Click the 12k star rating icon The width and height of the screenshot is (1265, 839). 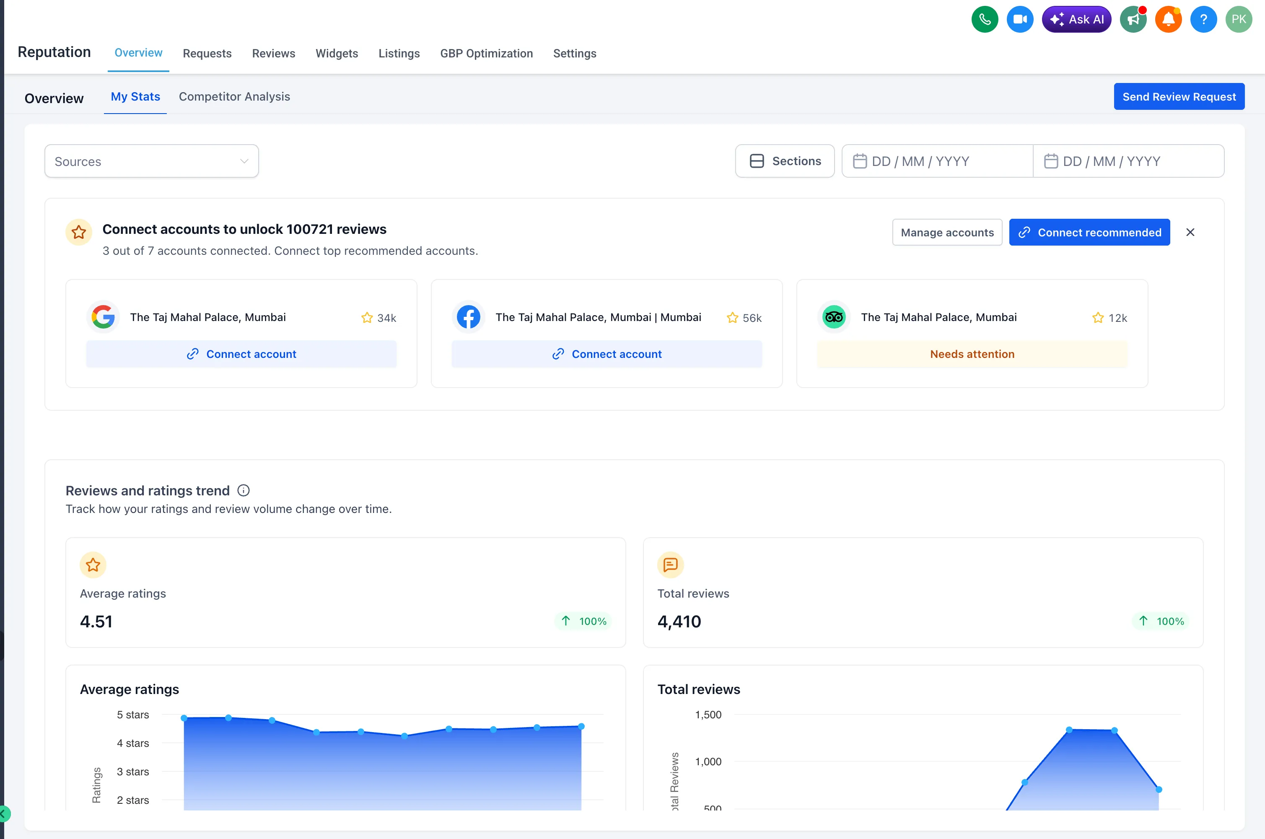(x=1097, y=318)
